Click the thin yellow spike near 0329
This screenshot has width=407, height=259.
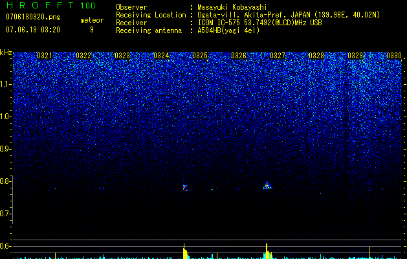click(369, 253)
